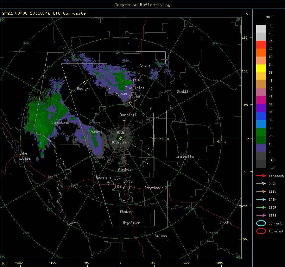The height and width of the screenshot is (267, 285).
Task: Click the Didsbury city label
Action: pyautogui.click(x=119, y=142)
